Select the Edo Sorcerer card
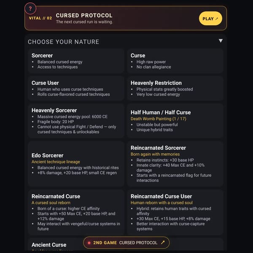 click(76, 164)
